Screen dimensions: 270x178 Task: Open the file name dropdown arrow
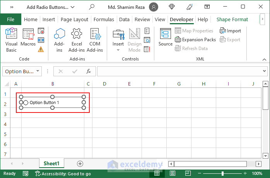click(73, 7)
